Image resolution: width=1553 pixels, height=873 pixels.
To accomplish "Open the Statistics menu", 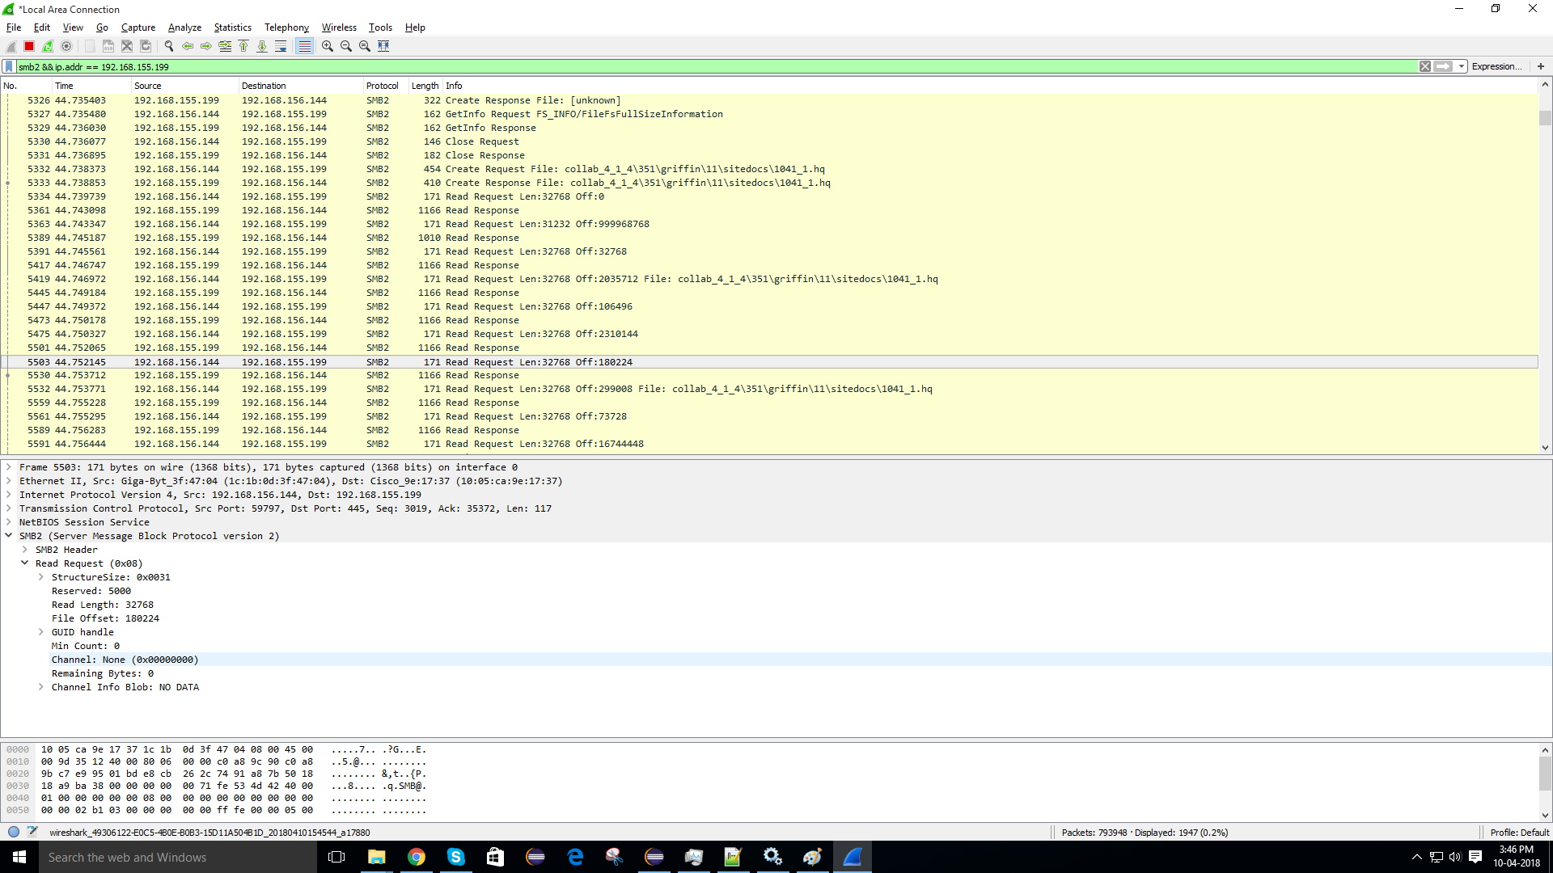I will 232,27.
